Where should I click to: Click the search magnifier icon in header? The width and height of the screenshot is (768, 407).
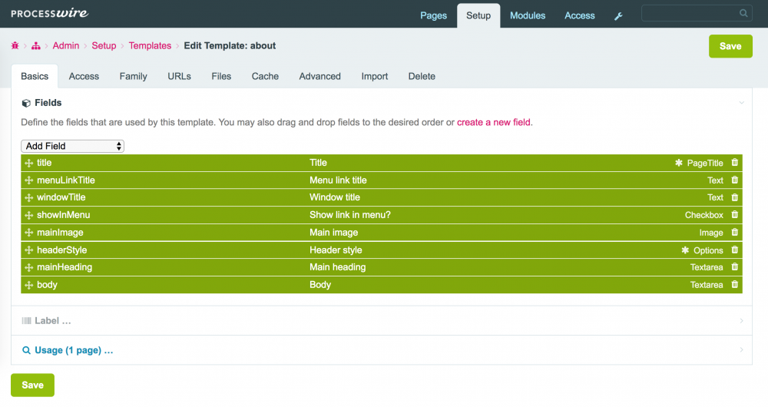point(743,13)
